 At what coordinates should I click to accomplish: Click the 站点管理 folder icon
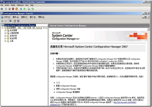[8, 30]
